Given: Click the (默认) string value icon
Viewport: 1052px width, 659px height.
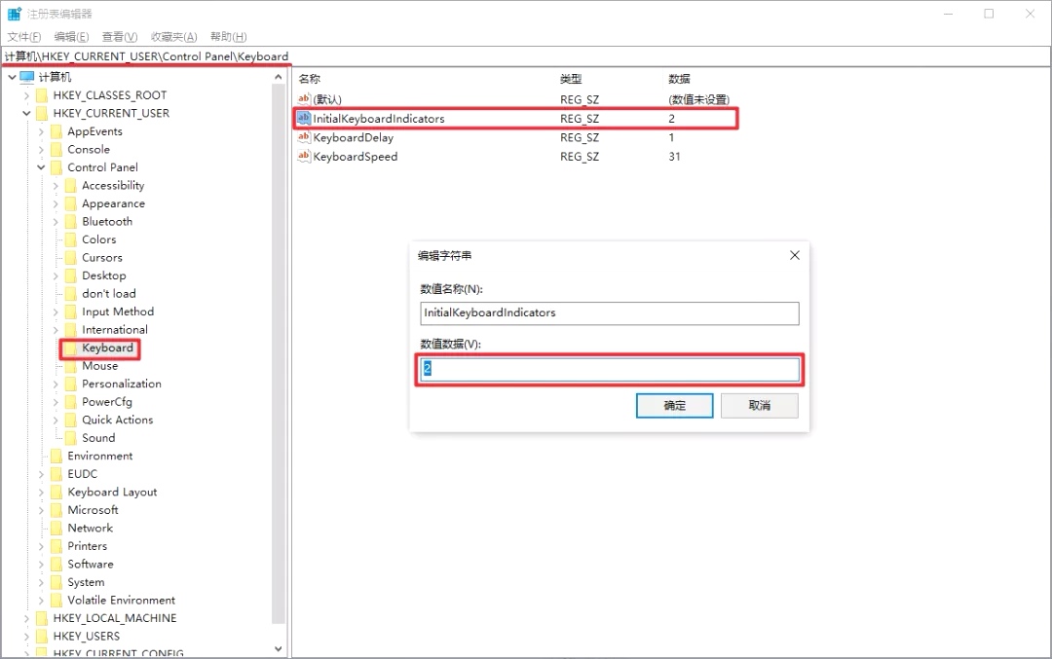Looking at the screenshot, I should point(304,99).
